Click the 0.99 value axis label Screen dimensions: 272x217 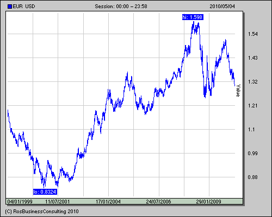[253, 154]
